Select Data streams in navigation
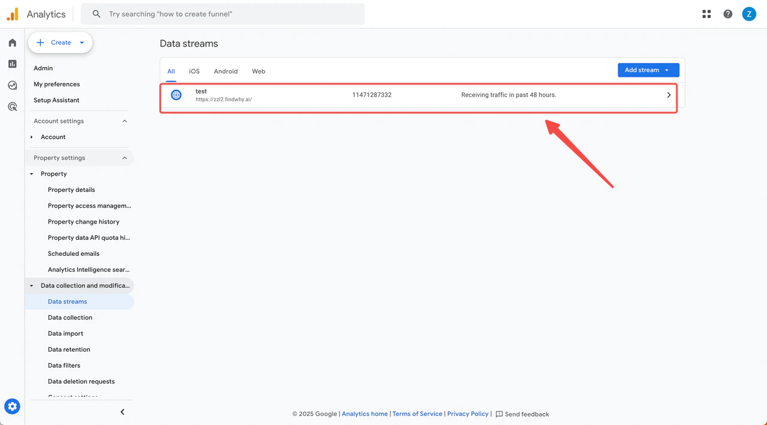The image size is (767, 425). click(67, 302)
